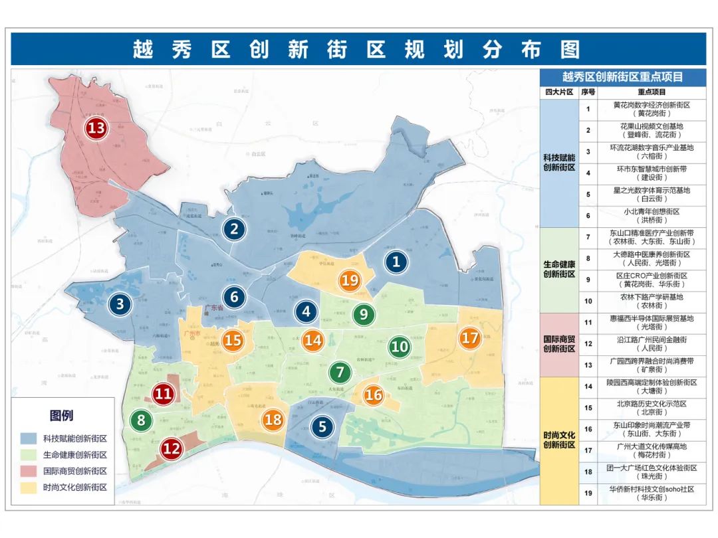Click the 越秀区创新街区重点项目 table title
The image size is (718, 538).
pos(622,77)
